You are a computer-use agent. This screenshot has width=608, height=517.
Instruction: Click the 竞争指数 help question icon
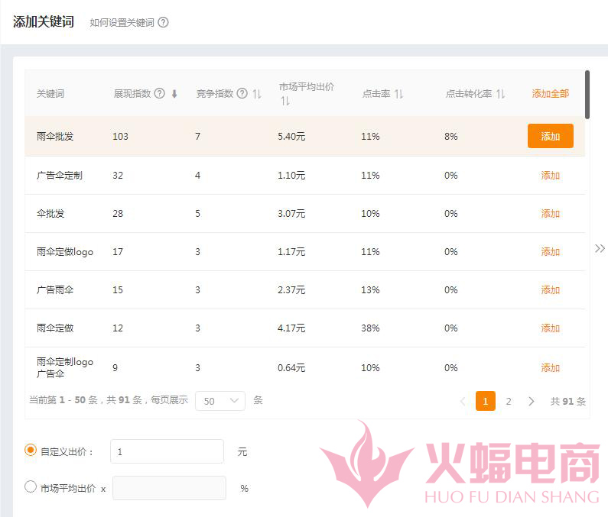[x=242, y=93]
